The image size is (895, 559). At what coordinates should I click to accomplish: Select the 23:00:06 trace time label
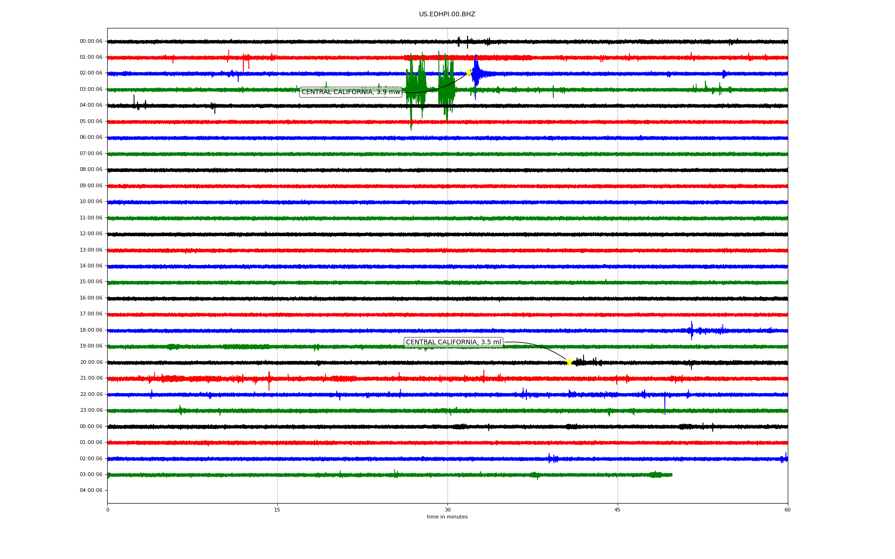91,410
